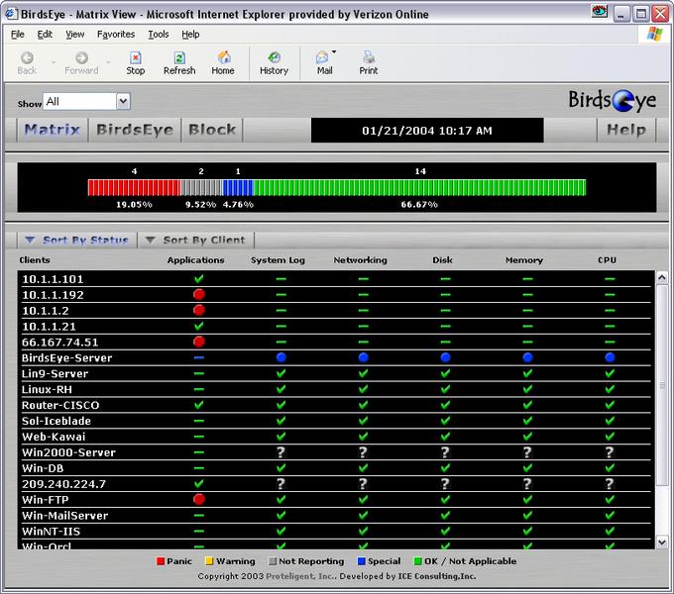The image size is (674, 594).
Task: Open the browser Help menu
Action: pos(190,35)
